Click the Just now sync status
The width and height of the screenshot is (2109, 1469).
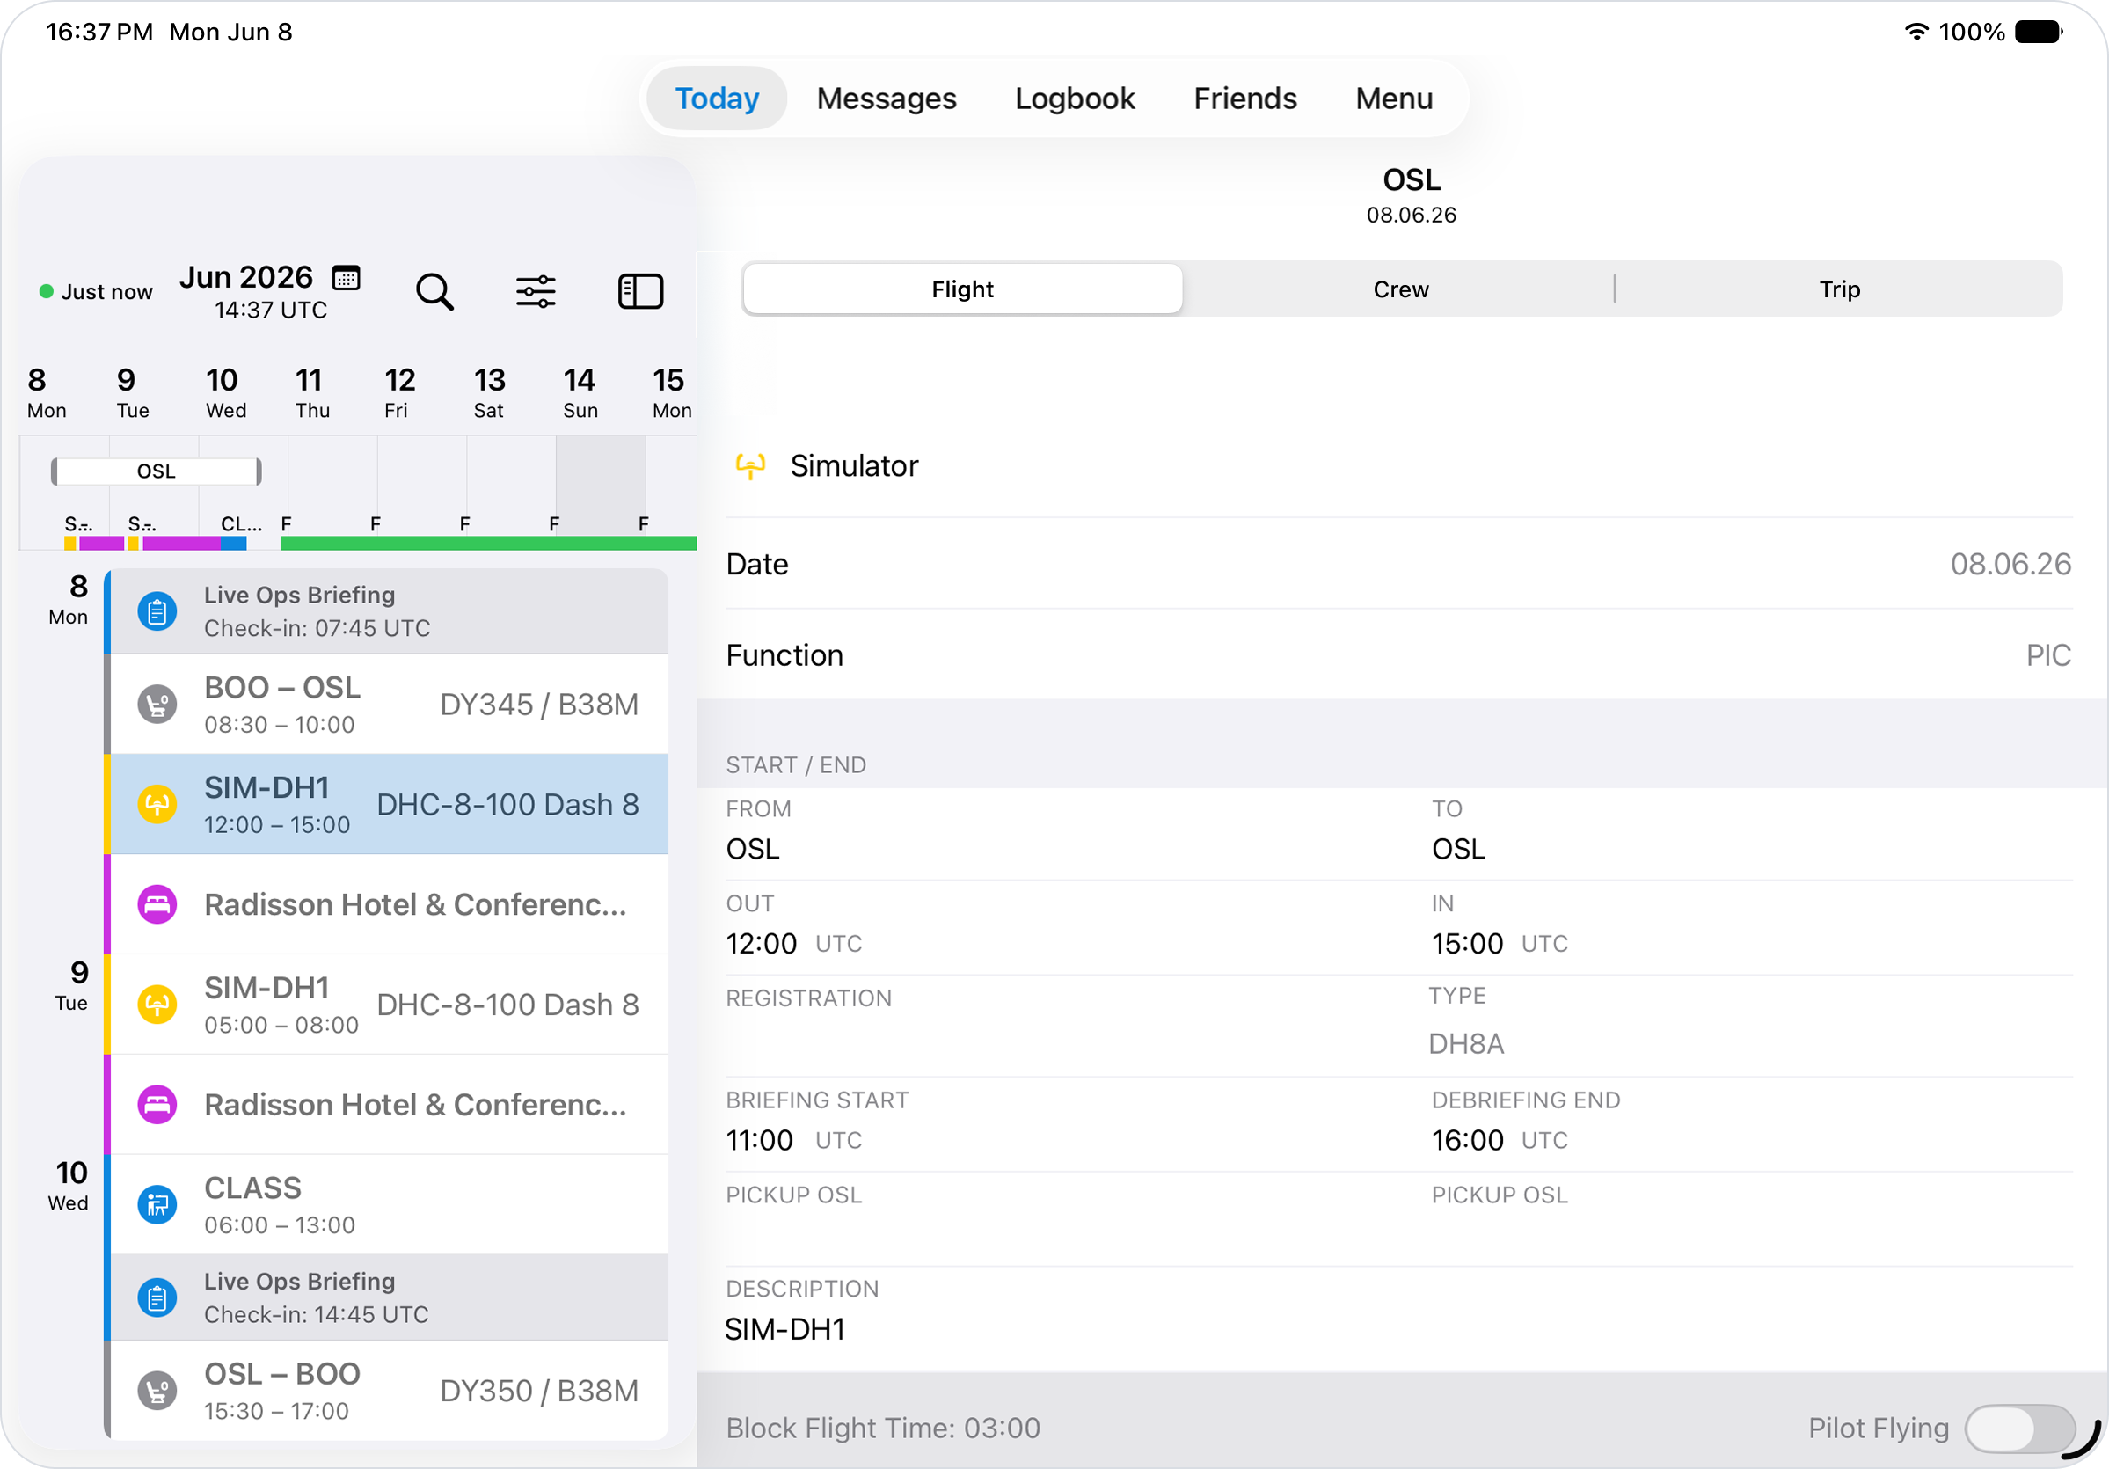point(96,291)
